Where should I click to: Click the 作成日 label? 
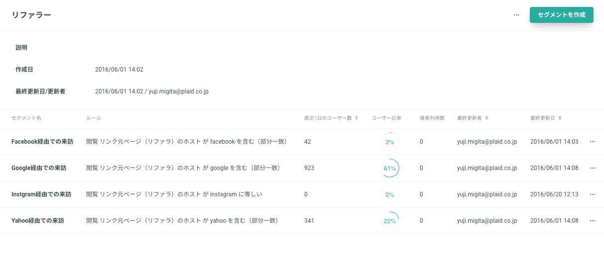[x=24, y=70]
